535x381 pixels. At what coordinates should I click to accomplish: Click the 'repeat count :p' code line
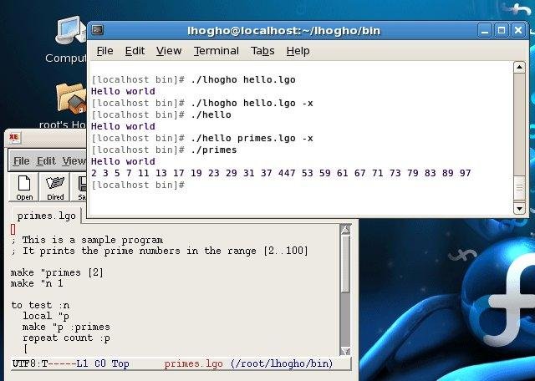click(66, 338)
